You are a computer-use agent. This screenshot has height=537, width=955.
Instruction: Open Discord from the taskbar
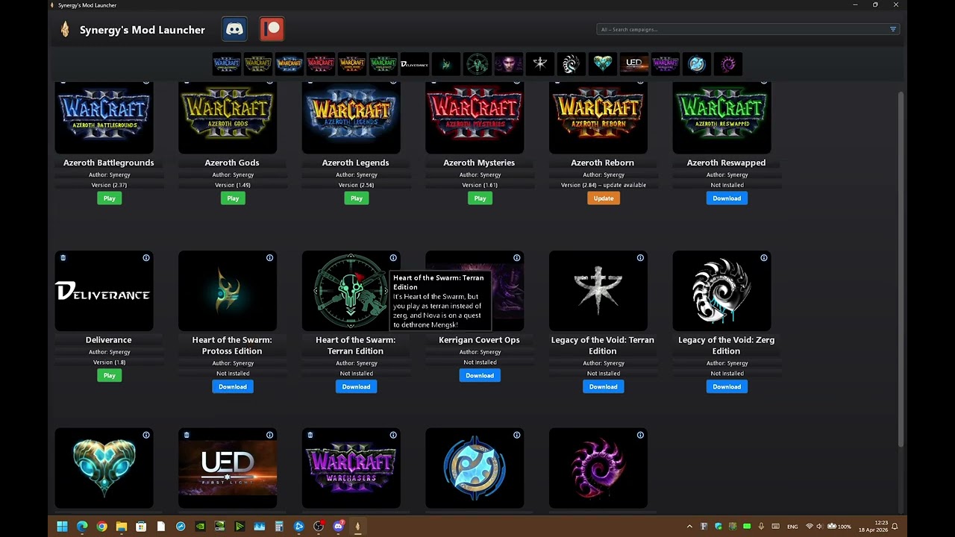click(x=338, y=527)
